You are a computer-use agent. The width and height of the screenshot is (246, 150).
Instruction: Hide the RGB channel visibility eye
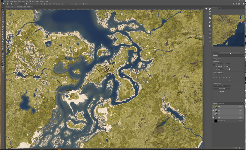click(x=213, y=107)
